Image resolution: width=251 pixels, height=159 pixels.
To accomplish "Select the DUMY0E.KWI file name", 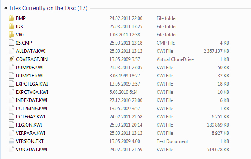I will click(30, 67).
